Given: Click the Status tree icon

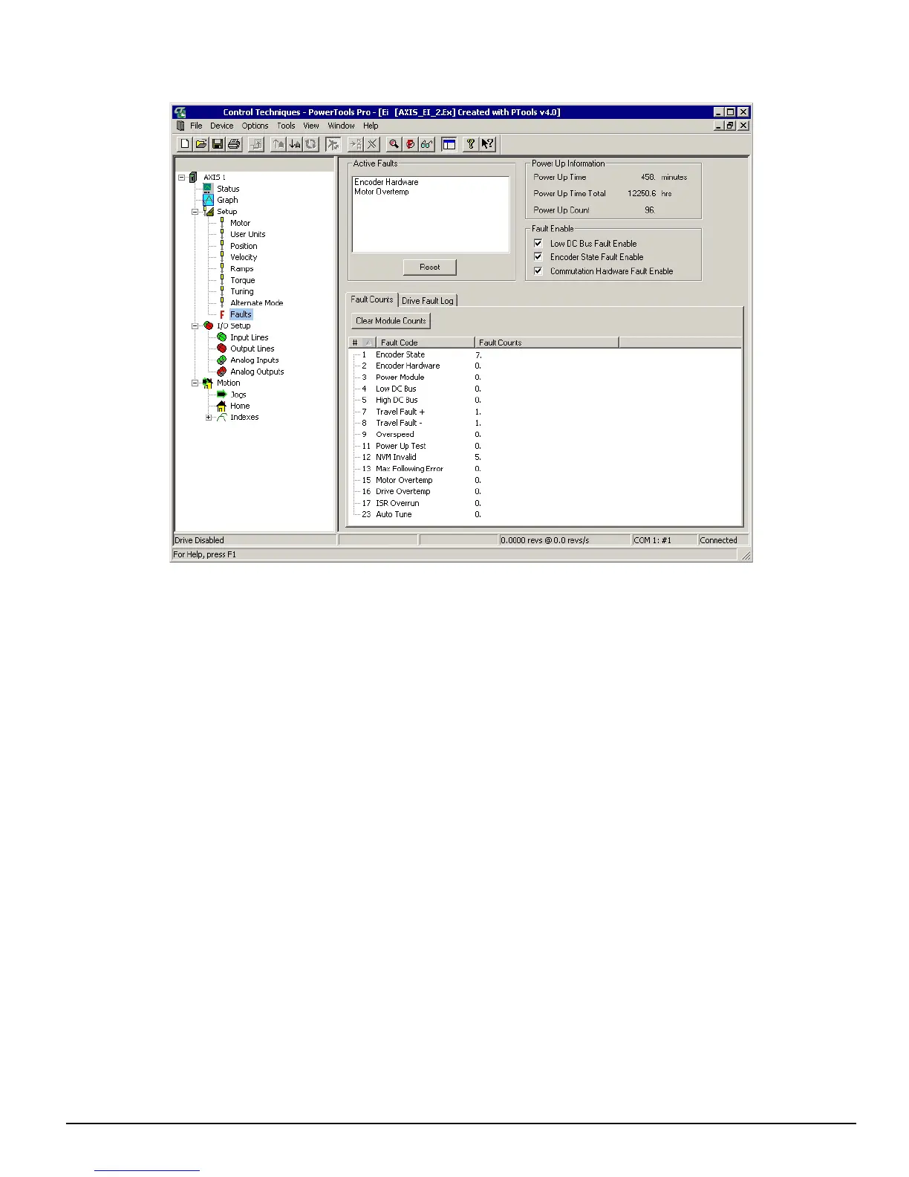Looking at the screenshot, I should point(208,189).
